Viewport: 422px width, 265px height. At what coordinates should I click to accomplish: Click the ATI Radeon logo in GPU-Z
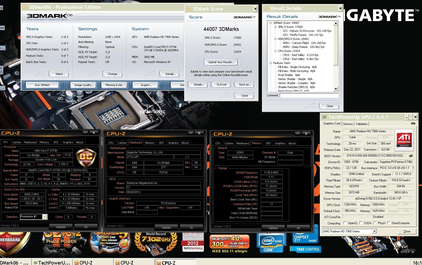(404, 140)
